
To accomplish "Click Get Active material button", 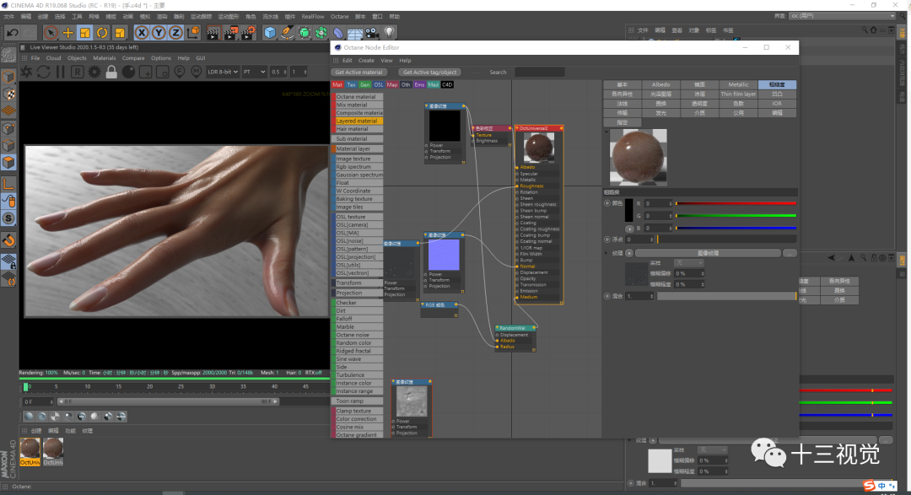I will tap(358, 72).
